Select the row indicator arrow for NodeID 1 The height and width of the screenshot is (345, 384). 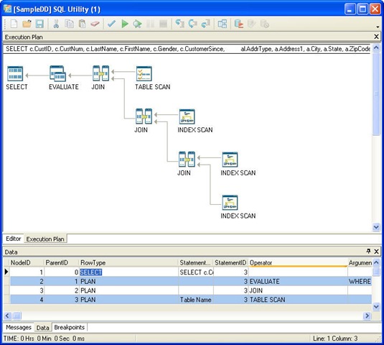pyautogui.click(x=6, y=272)
